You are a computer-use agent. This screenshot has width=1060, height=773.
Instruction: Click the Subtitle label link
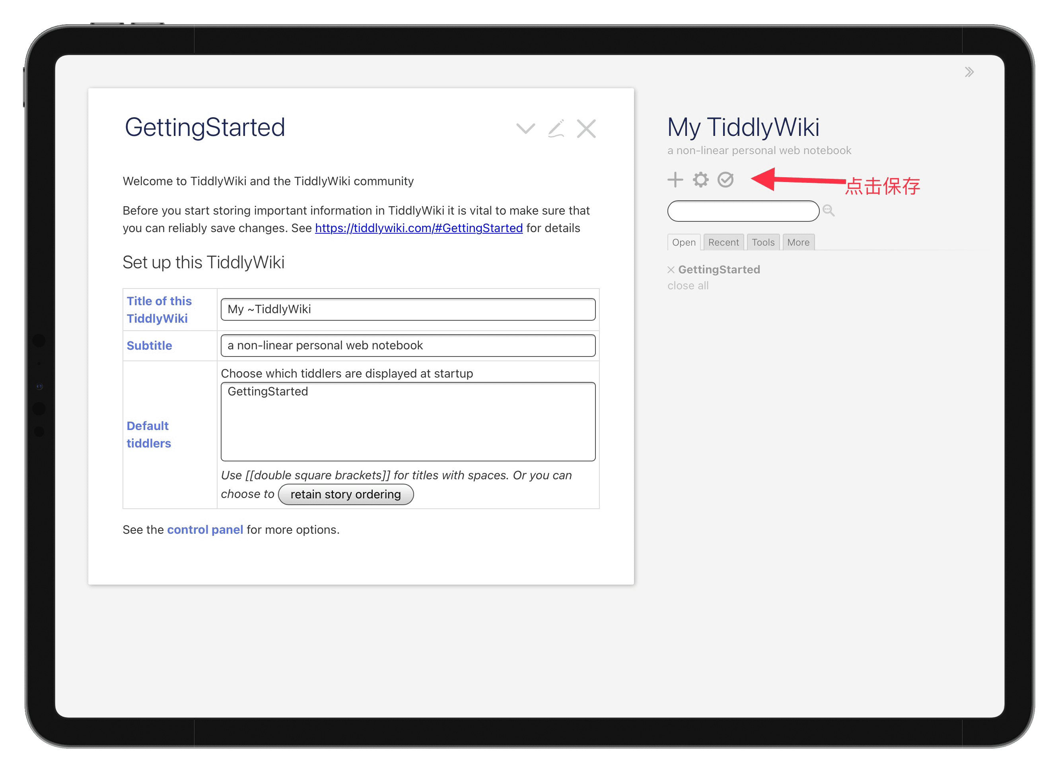click(x=150, y=346)
